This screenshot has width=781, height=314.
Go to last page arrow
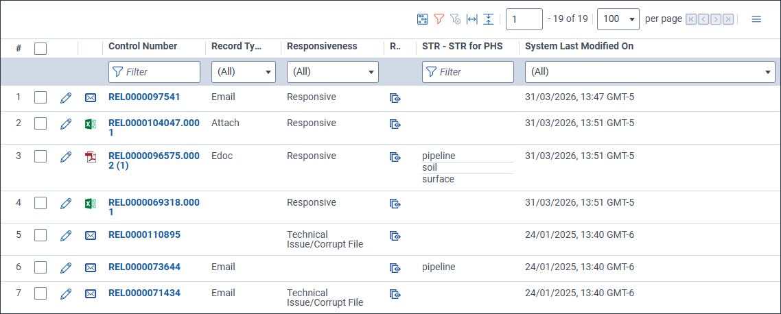(x=728, y=19)
